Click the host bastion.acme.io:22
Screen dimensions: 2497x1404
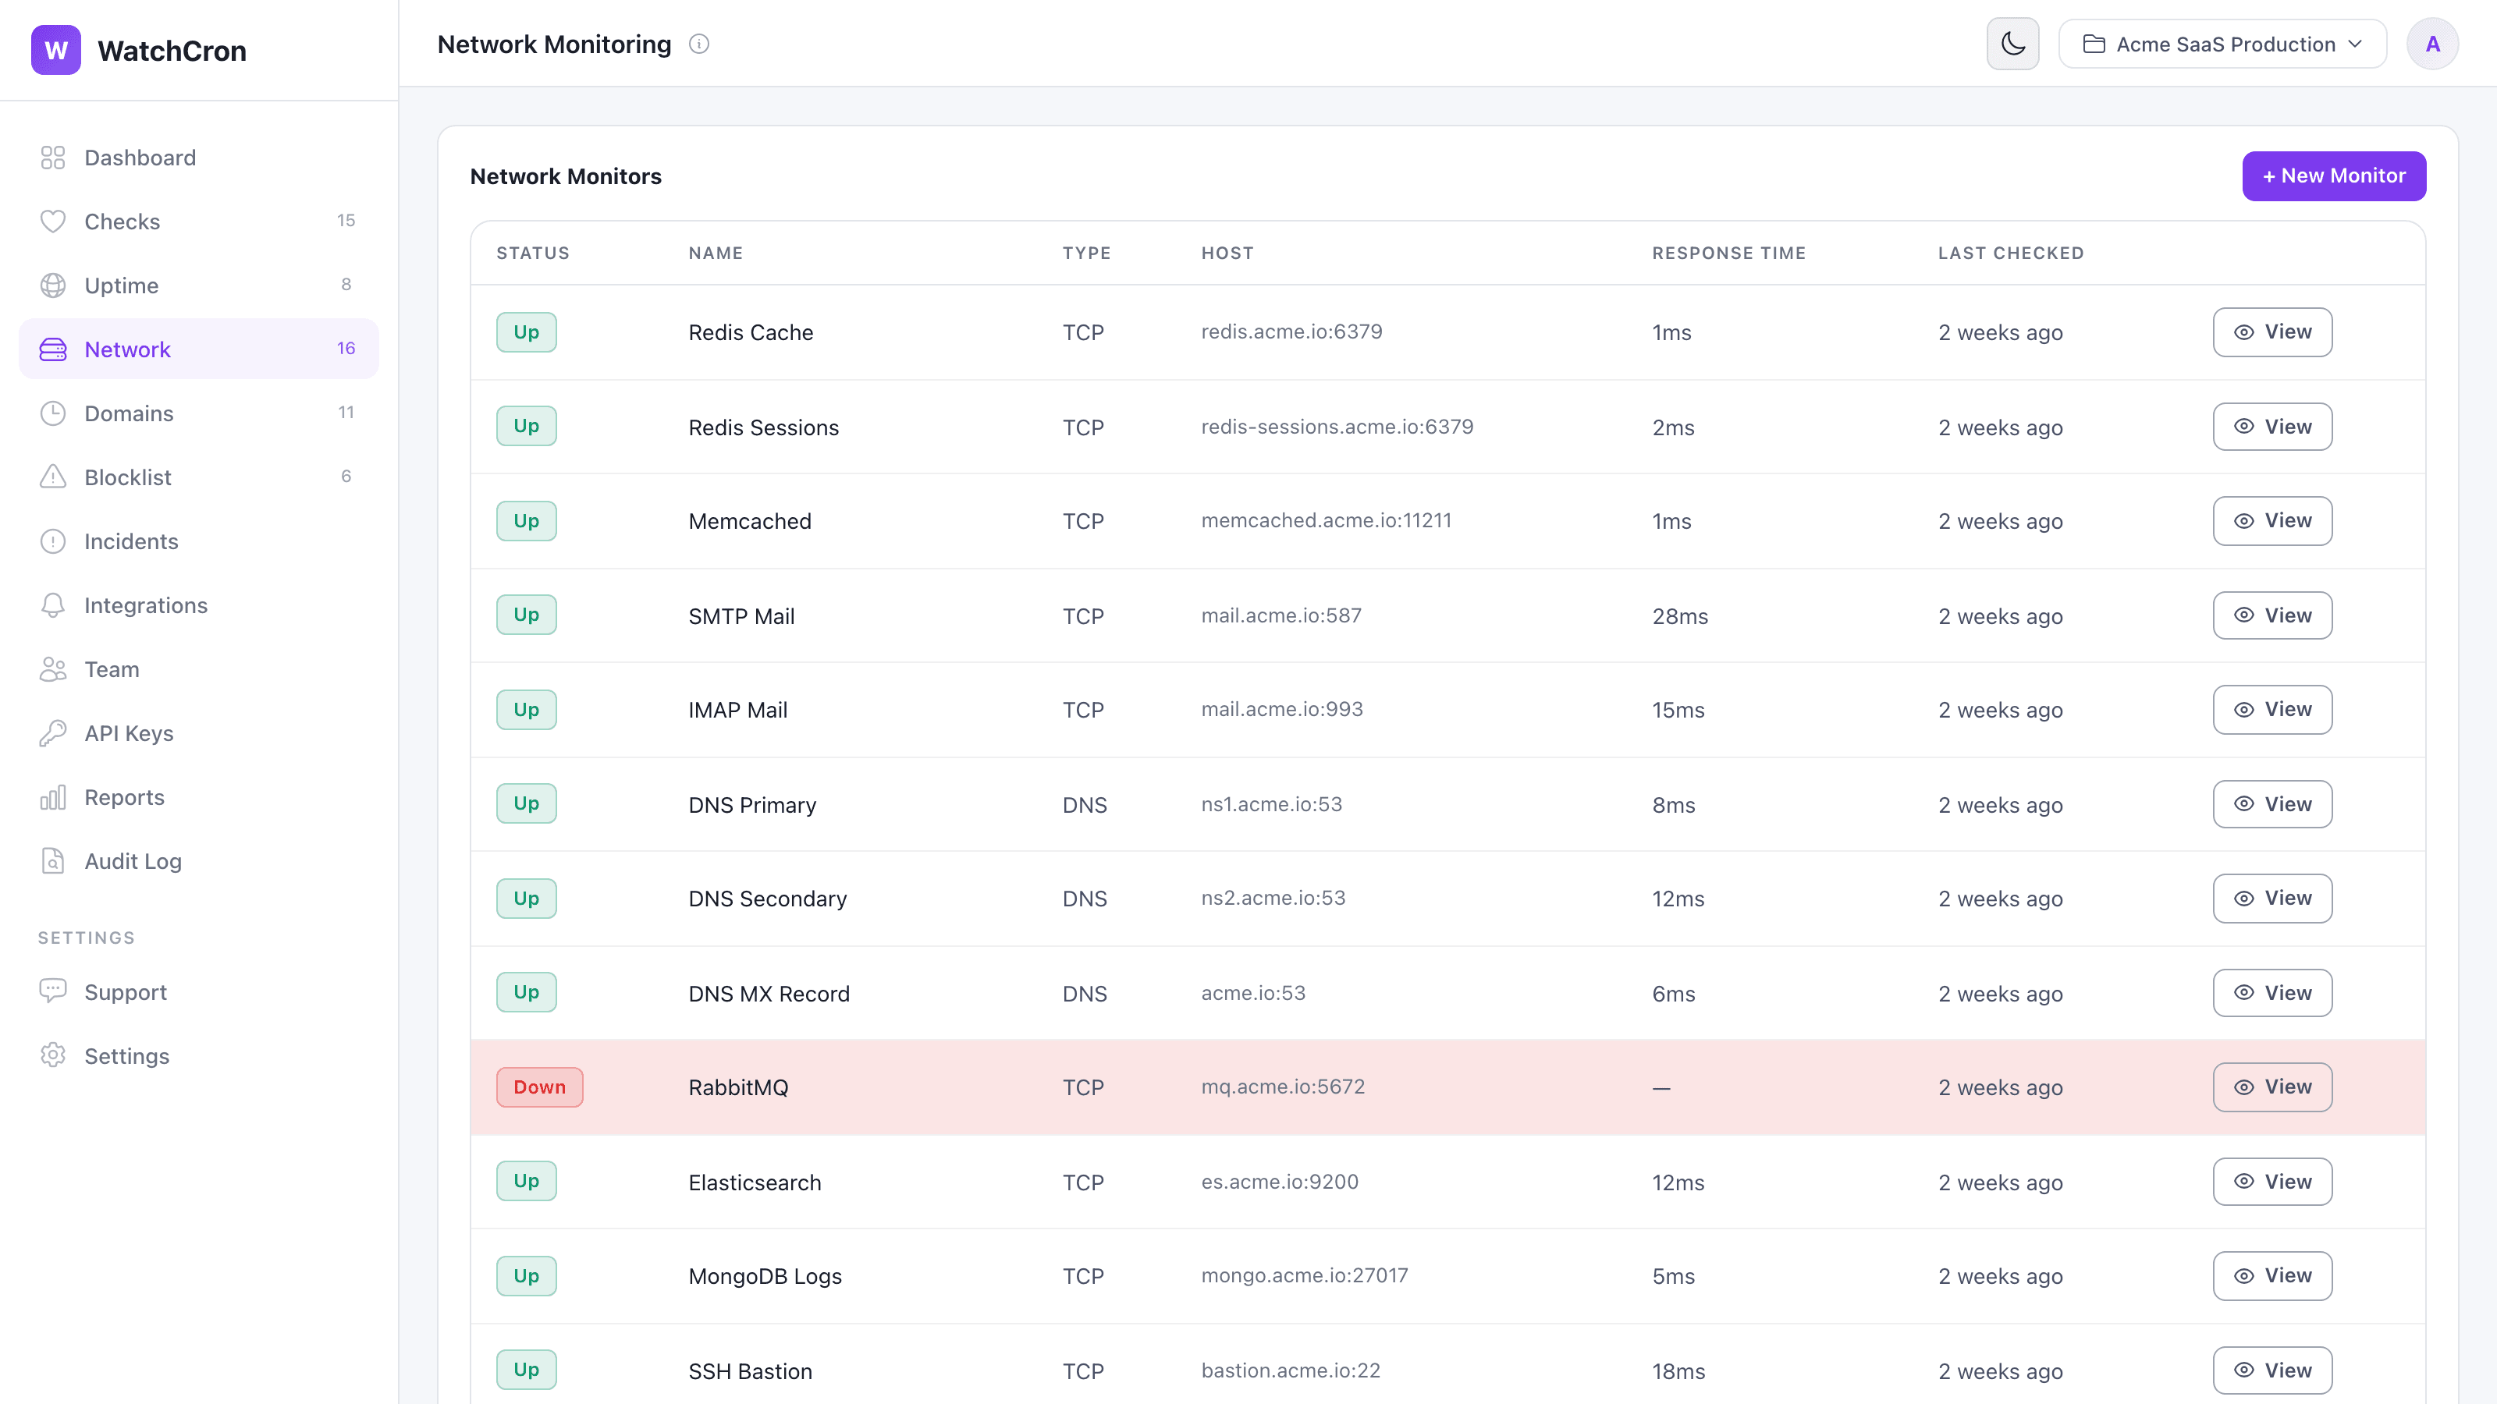click(x=1290, y=1371)
